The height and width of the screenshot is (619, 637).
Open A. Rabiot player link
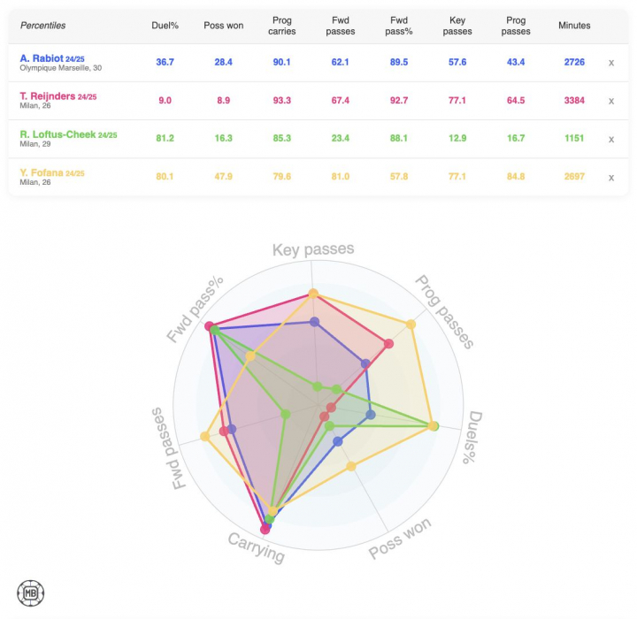(x=42, y=58)
